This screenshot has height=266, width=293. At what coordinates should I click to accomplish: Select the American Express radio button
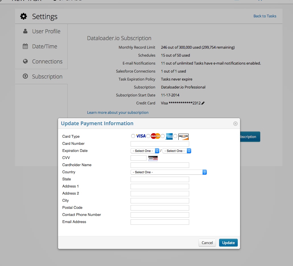[163, 136]
